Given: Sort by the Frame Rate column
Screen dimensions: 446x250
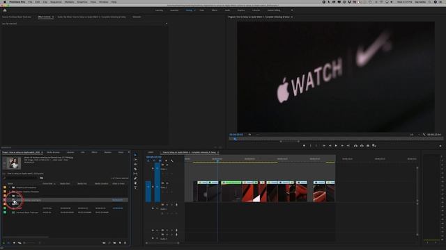Looking at the screenshot, I should pos(48,183).
